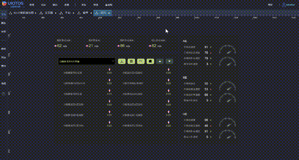Viewport: 299px width, 160px height.
Task: Click the marker icon above 分板升降电缸等待位 value
Action: point(168,80)
